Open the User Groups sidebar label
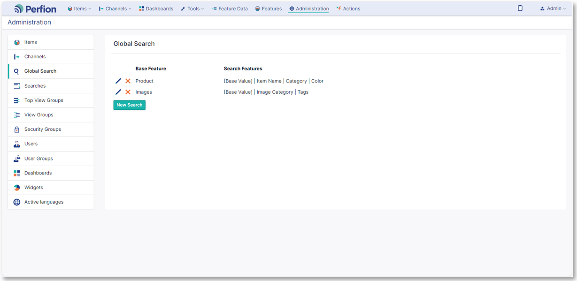 pyautogui.click(x=38, y=159)
